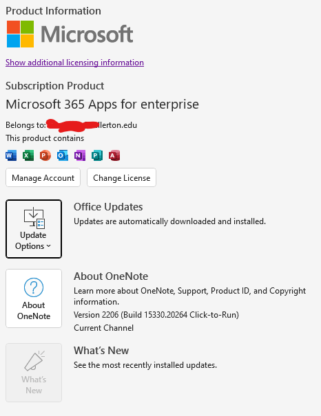Image resolution: width=321 pixels, height=416 pixels.
Task: Click the Change License button
Action: click(x=121, y=177)
